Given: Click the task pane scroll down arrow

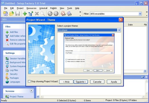Looking at the screenshot, I should pyautogui.click(x=38, y=97).
